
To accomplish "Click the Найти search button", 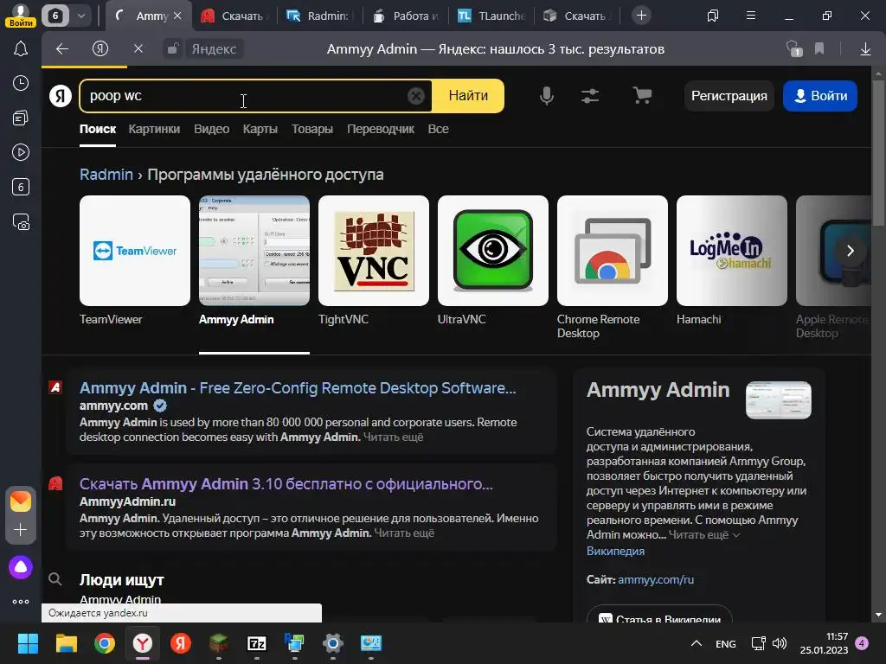I will [x=468, y=96].
